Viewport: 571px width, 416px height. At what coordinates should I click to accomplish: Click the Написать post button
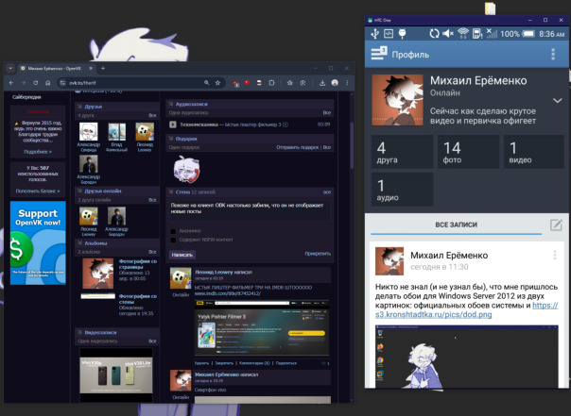[x=182, y=254]
